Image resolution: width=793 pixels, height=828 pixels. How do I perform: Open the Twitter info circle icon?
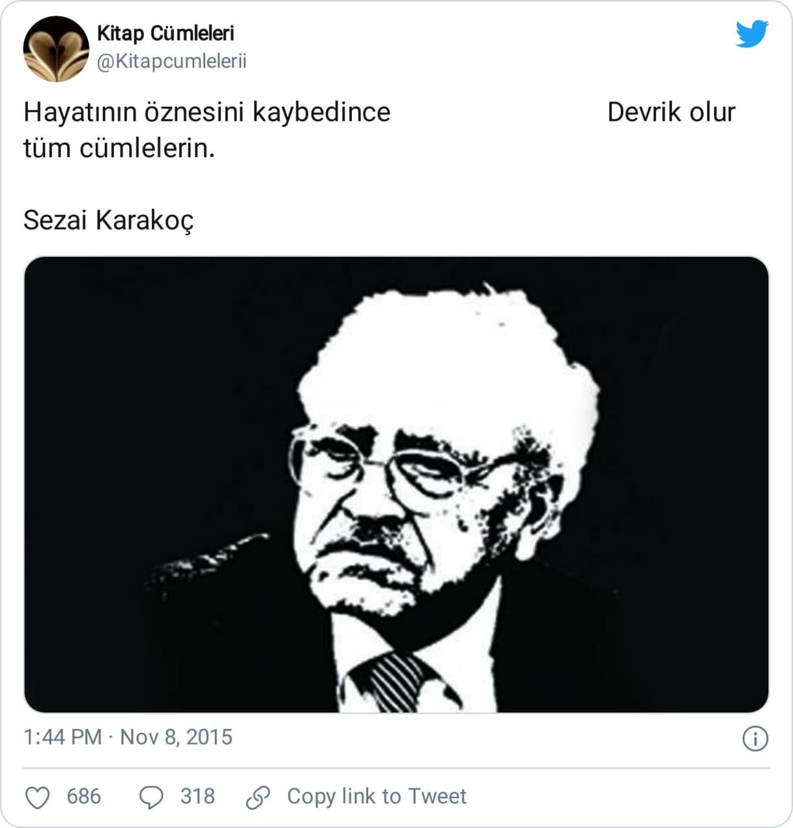755,738
